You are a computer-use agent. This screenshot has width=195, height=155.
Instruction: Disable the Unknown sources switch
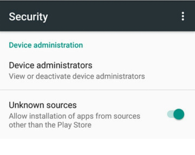pos(176,114)
